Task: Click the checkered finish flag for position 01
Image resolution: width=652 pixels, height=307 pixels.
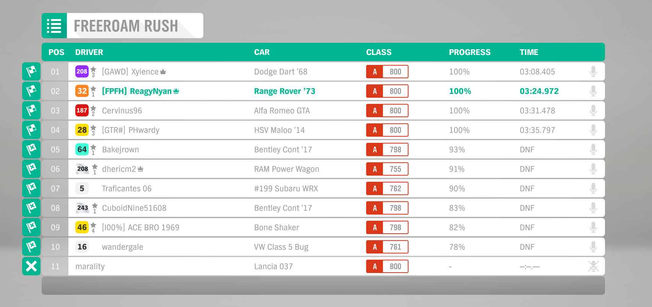Action: [x=31, y=71]
